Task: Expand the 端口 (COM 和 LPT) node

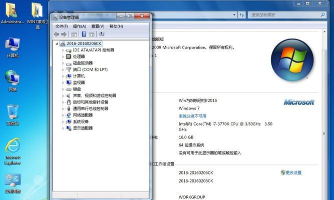Action: tap(63, 69)
